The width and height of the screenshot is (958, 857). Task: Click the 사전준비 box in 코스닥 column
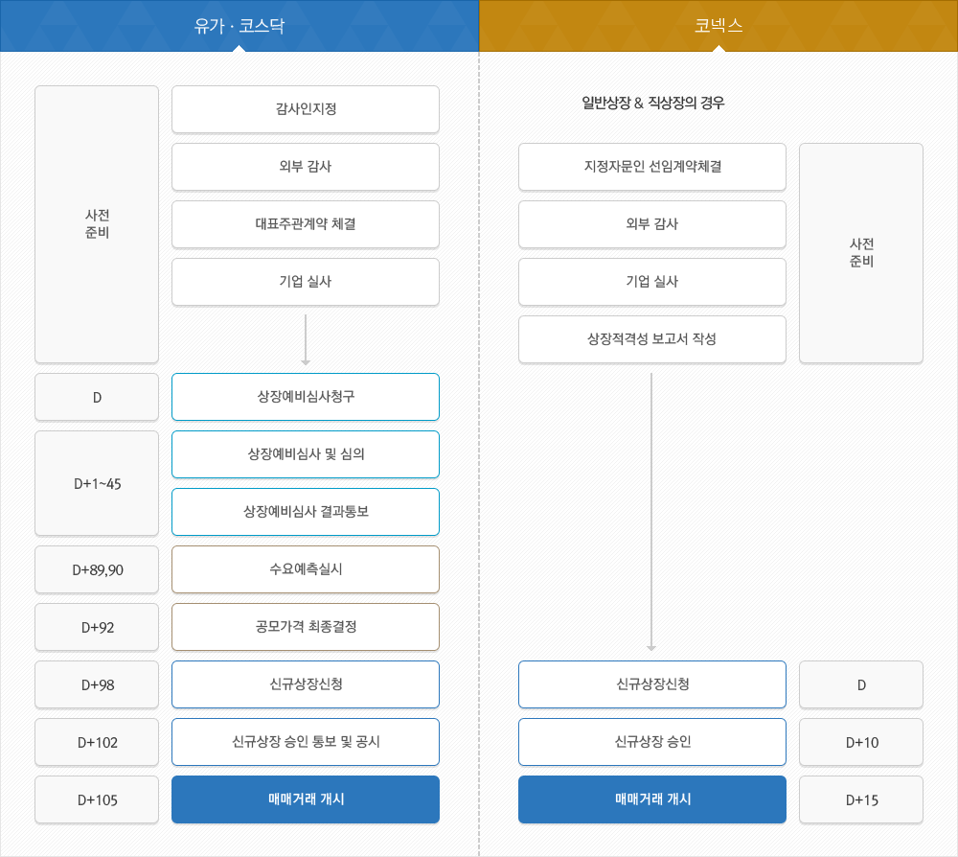pyautogui.click(x=97, y=224)
